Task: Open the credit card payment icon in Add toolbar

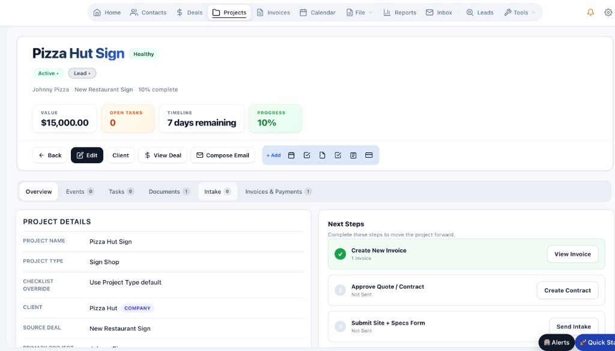Action: tap(368, 155)
